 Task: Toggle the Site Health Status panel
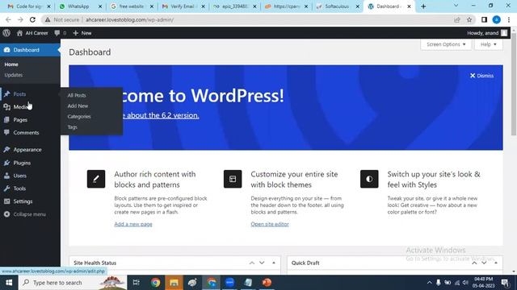(x=274, y=263)
